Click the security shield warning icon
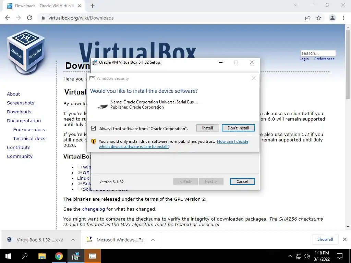351x263 pixels. pos(94,141)
